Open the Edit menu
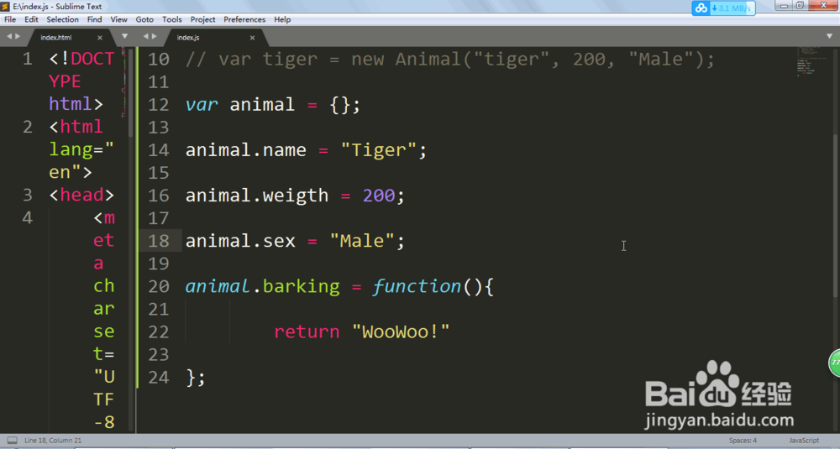The width and height of the screenshot is (840, 449). pos(31,19)
